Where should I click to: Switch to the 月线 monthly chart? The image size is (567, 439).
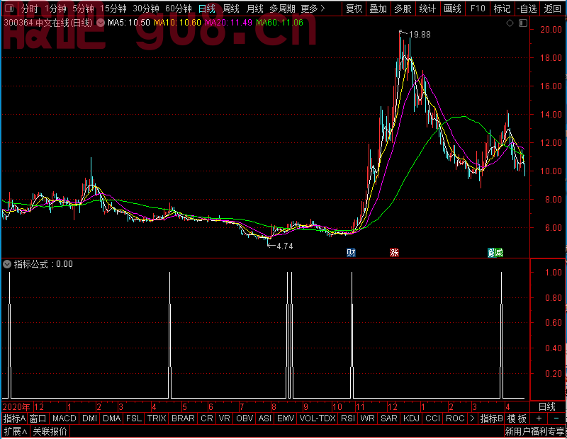pos(254,8)
